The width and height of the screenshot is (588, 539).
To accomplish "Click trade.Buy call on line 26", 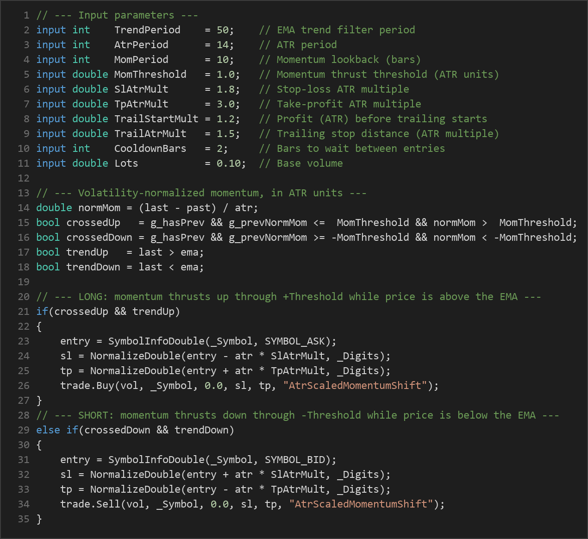I will point(87,386).
